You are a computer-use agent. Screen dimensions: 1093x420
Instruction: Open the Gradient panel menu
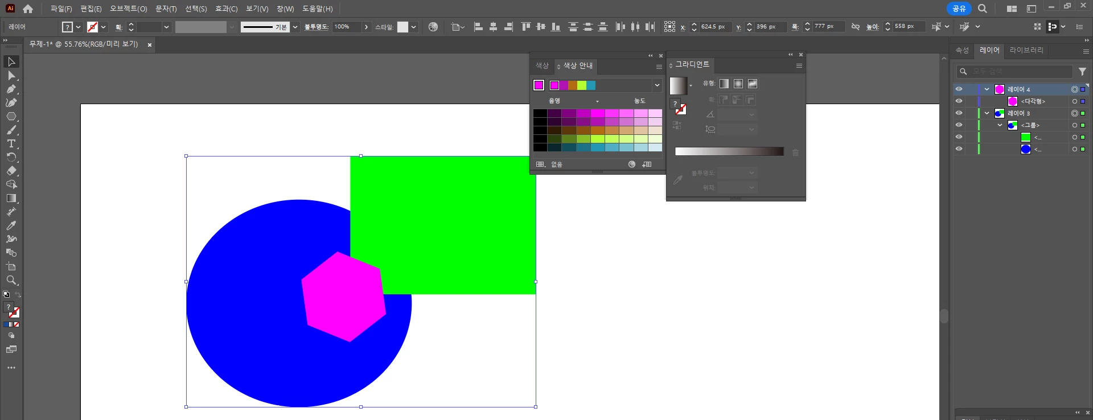799,65
